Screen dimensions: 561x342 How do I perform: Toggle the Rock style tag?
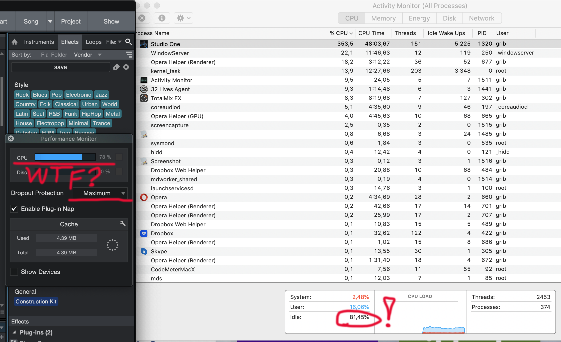[x=22, y=95]
